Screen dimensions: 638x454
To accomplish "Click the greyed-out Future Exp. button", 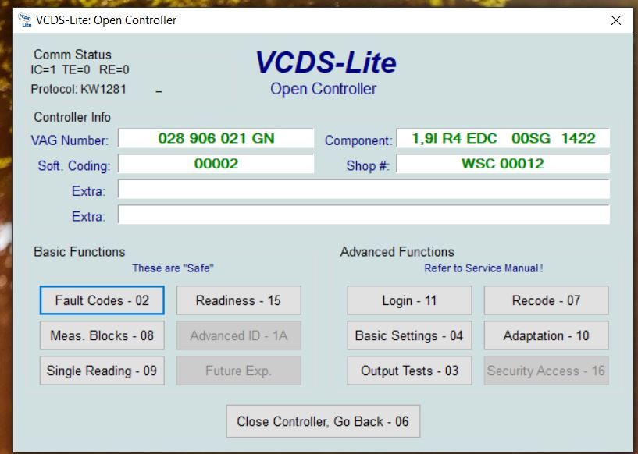I will 238,371.
